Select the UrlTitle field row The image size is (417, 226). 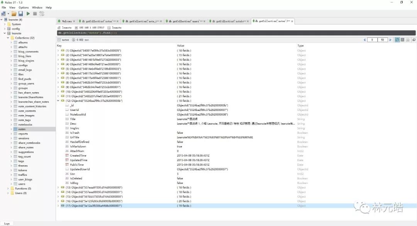pyautogui.click(x=236, y=137)
